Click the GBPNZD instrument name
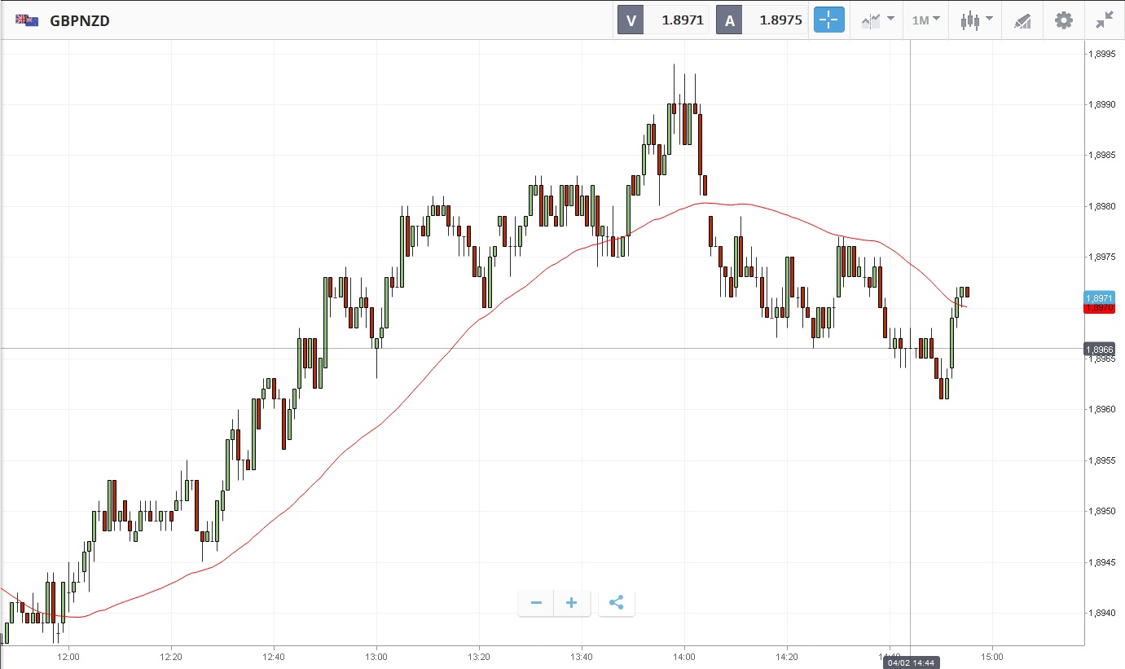Screen dimensions: 1125x669 pos(80,21)
